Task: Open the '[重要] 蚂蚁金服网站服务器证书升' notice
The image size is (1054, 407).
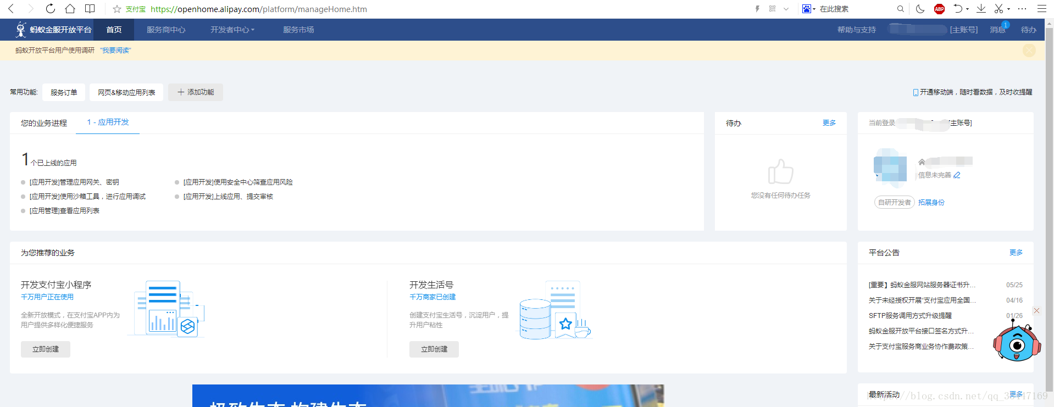Action: (x=922, y=285)
